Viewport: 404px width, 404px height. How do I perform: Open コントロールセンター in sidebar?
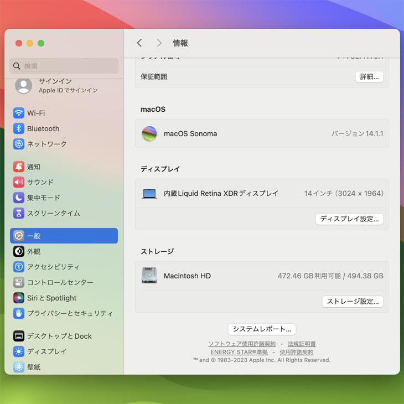(x=60, y=282)
